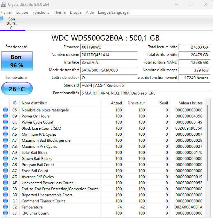Click the ID column header
The image size is (213, 219).
click(14, 103)
